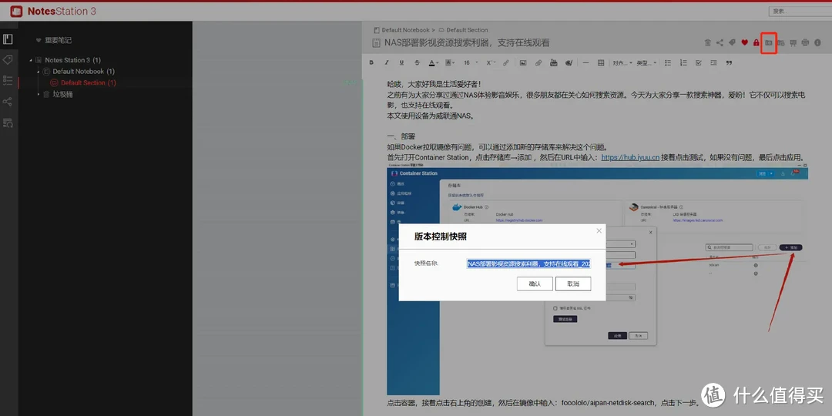Apply a numbered list
This screenshot has height=416, width=832.
click(x=683, y=62)
